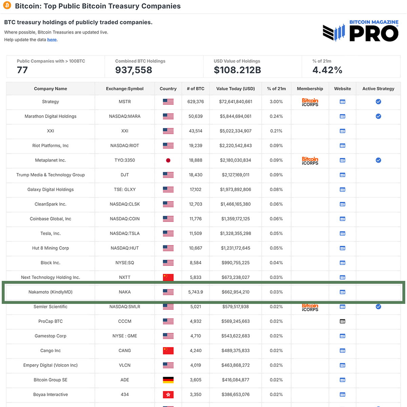This screenshot has height=407, width=407.
Task: Click Bitcoin Magazine PRO logo
Action: 361,31
